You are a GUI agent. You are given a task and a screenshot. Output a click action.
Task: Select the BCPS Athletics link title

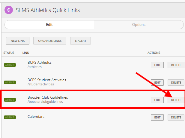[x=40, y=62]
